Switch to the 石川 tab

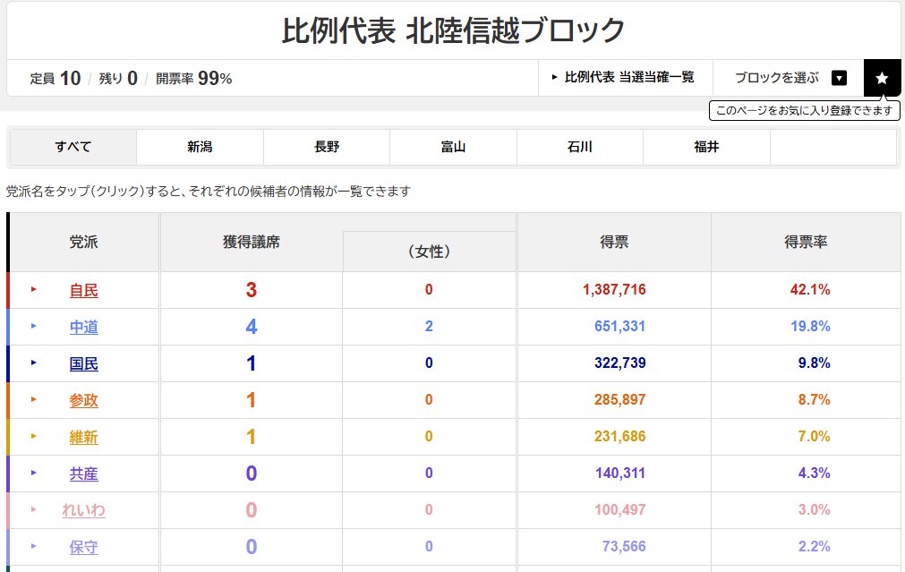(580, 147)
